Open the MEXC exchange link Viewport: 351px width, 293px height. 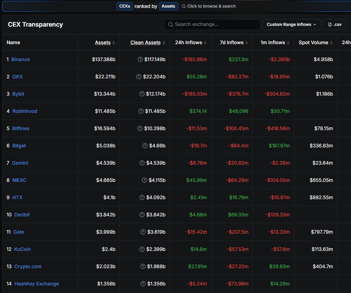pyautogui.click(x=19, y=180)
